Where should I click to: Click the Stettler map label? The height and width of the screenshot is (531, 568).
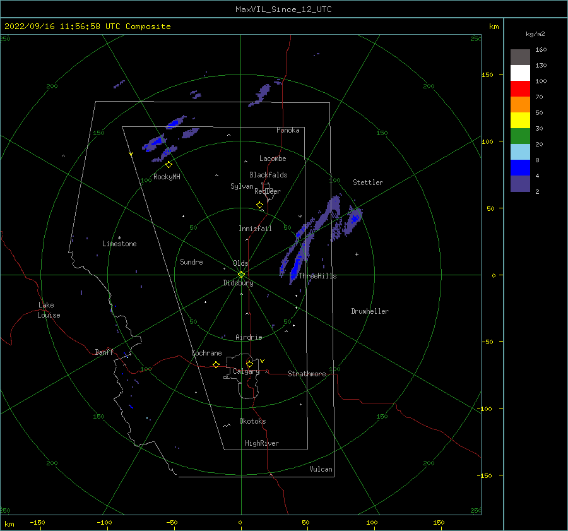coord(368,182)
